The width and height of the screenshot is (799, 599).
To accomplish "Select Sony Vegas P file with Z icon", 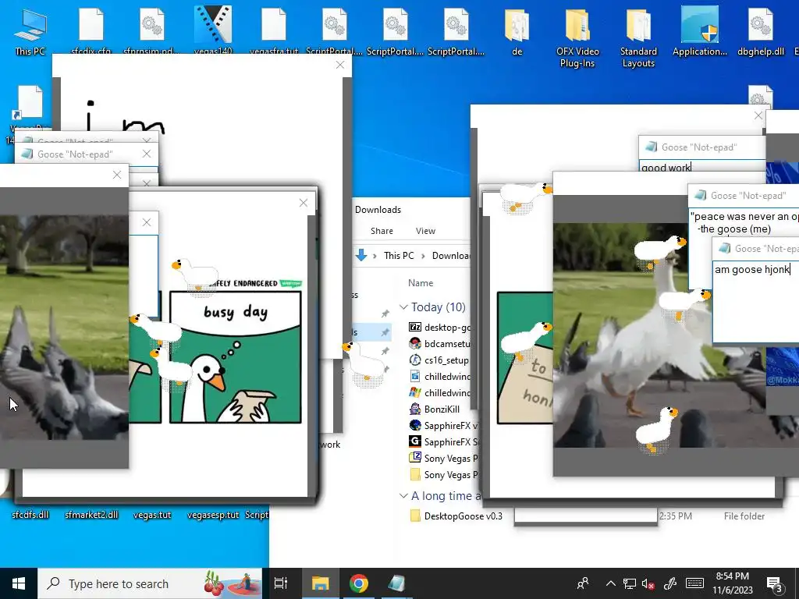I will click(x=443, y=458).
